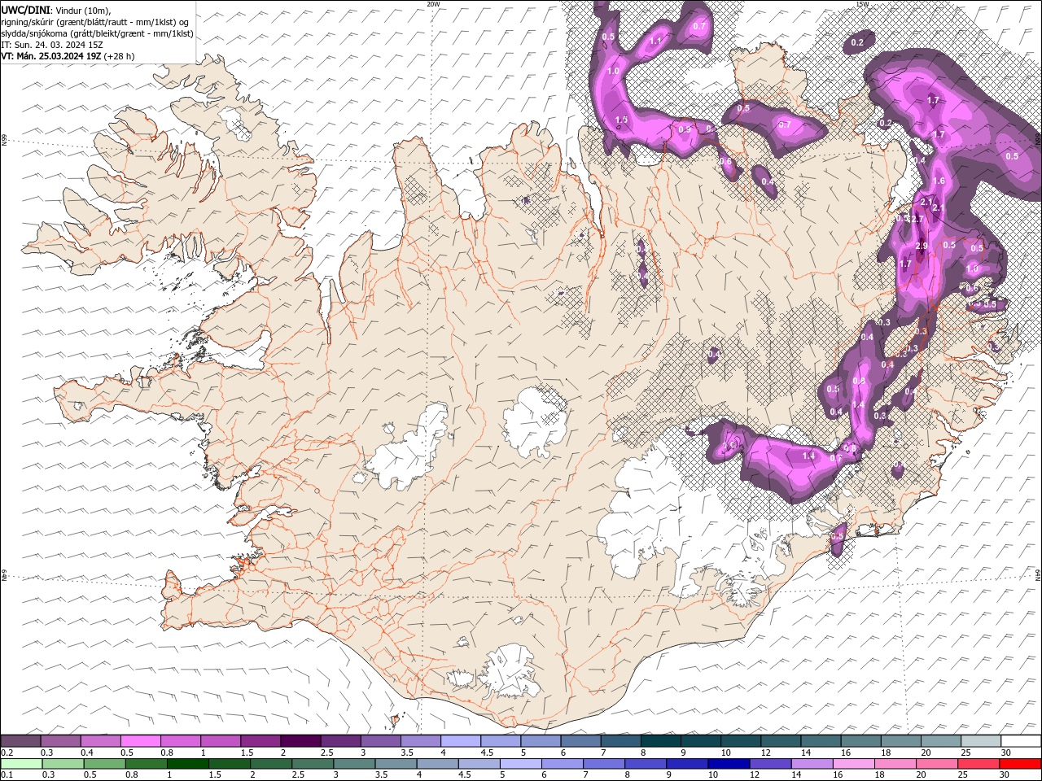Click the 1.5 precipitation value in the north
This screenshot has height=781, width=1042.
click(x=621, y=120)
